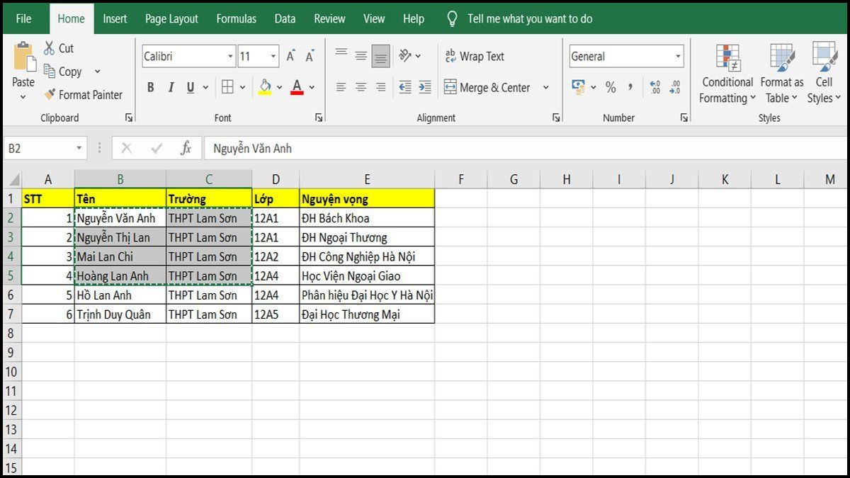Select cell with ĐH Bách Khoa
The image size is (850, 478).
[367, 218]
